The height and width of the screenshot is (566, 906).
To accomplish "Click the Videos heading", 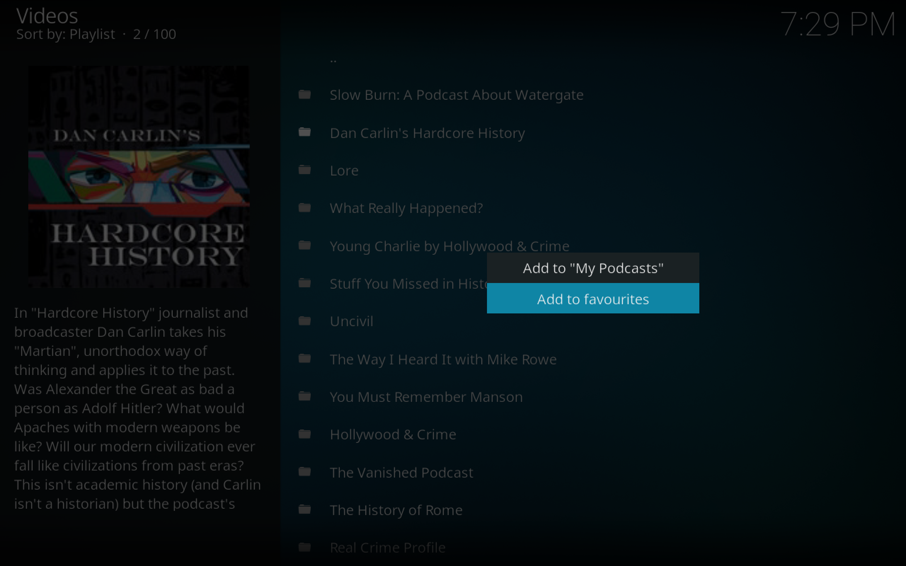I will 47,16.
